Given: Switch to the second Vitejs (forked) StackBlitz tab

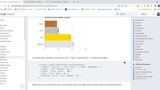Looking at the screenshot, I should (x=62, y=2).
